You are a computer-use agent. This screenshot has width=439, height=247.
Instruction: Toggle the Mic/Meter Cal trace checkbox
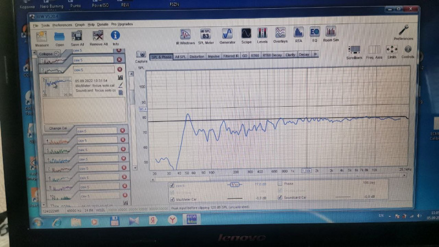[x=172, y=199]
